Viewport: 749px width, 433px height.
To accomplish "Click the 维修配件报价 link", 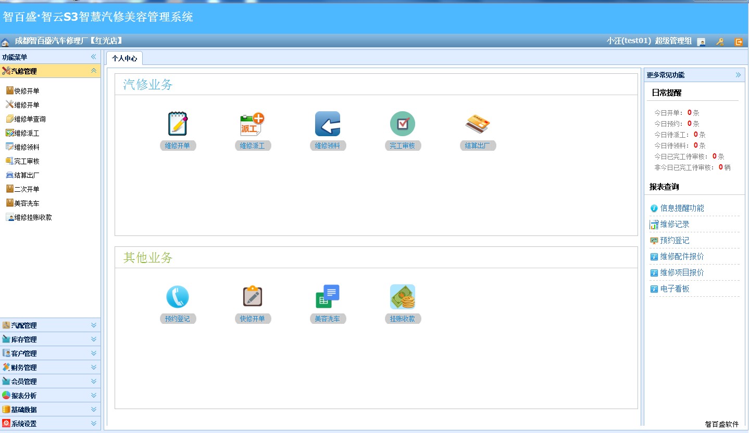I will click(x=682, y=257).
